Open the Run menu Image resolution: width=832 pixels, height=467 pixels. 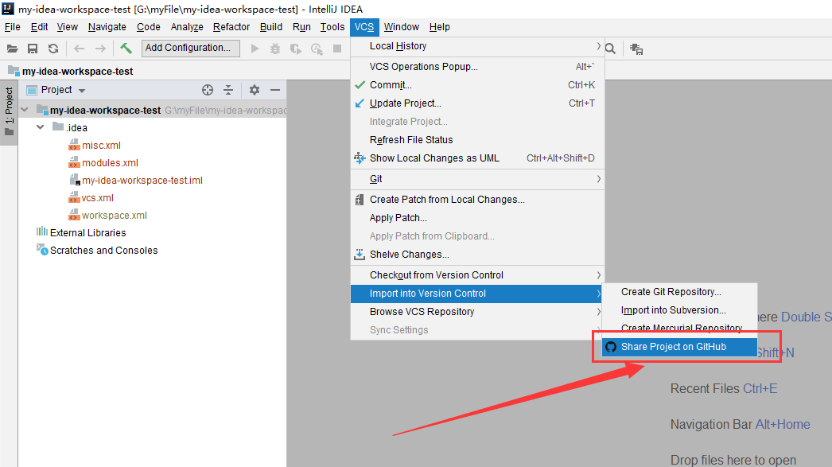click(301, 26)
